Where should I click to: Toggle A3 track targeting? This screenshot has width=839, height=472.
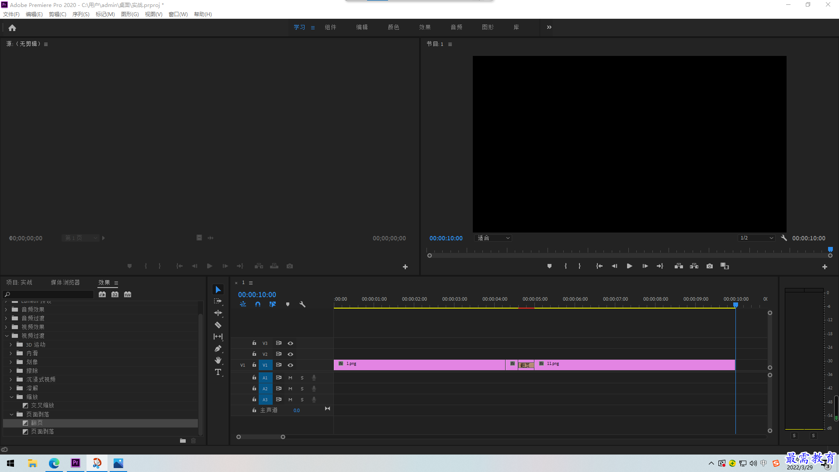pos(265,399)
